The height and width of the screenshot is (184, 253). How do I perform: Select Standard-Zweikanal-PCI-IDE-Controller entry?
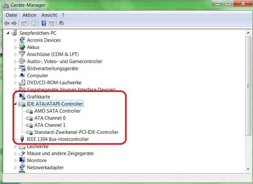76,132
